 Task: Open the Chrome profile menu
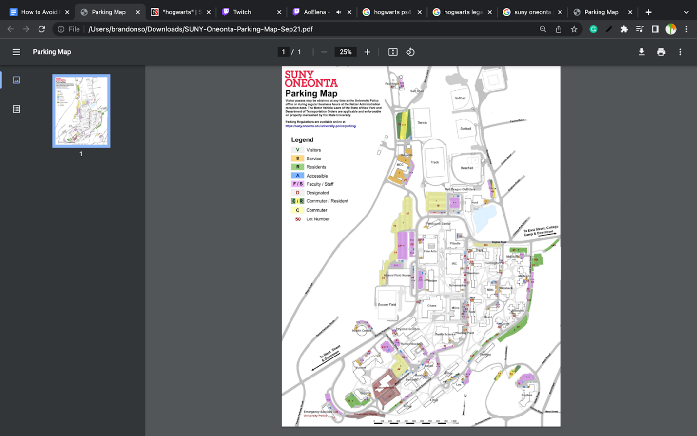pos(671,29)
